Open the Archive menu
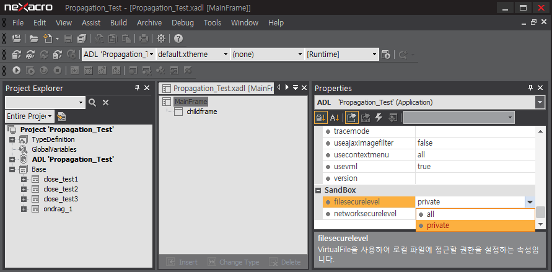 point(149,23)
